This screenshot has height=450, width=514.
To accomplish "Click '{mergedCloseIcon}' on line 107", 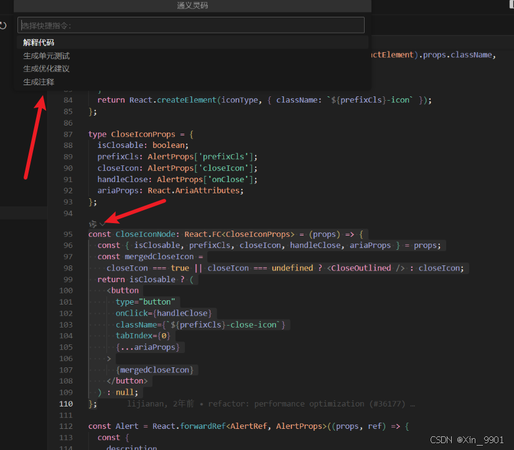I will pos(155,370).
